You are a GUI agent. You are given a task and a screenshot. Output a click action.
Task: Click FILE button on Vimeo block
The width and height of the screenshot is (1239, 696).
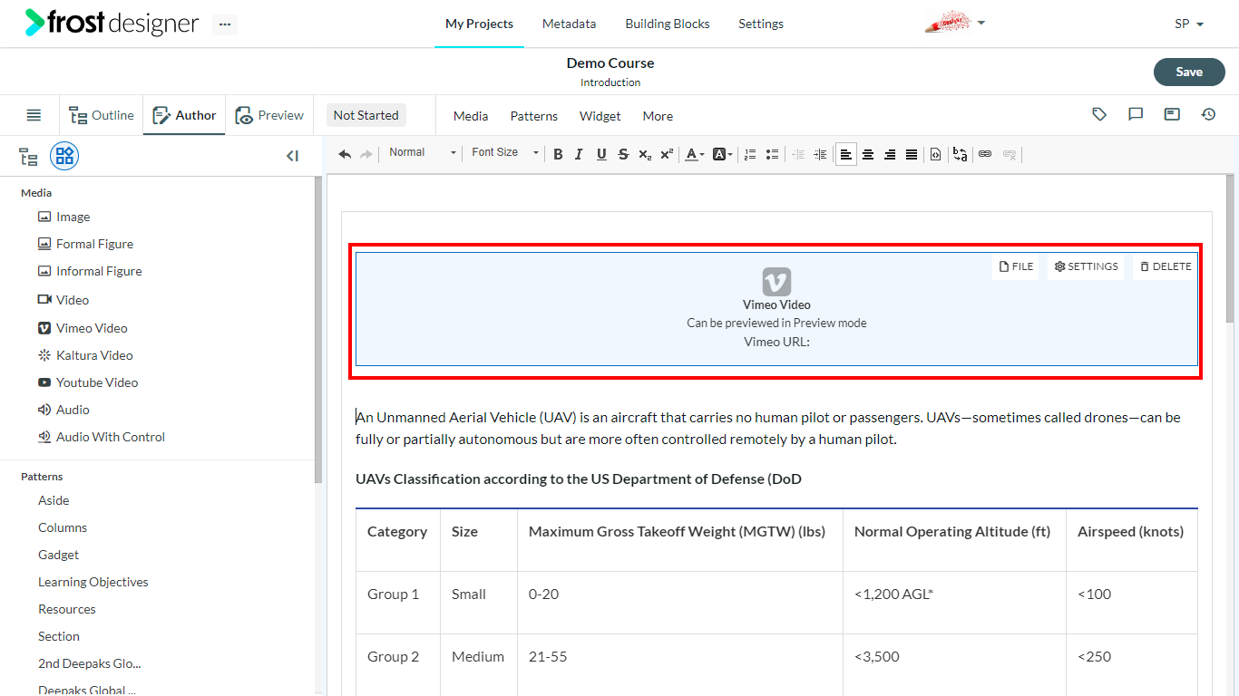tap(1016, 266)
